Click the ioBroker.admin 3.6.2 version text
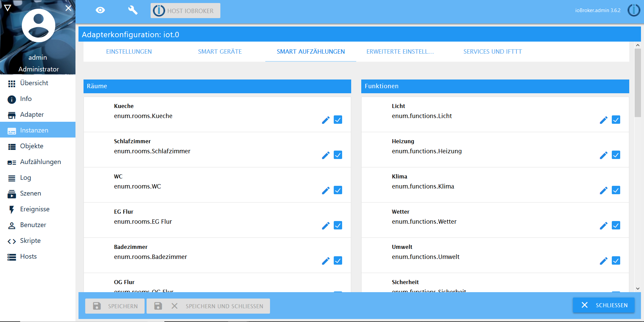Viewport: 644px width, 322px height. 598,10
